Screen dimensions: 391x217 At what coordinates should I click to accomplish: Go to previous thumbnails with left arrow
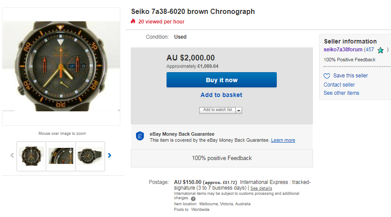[12, 155]
